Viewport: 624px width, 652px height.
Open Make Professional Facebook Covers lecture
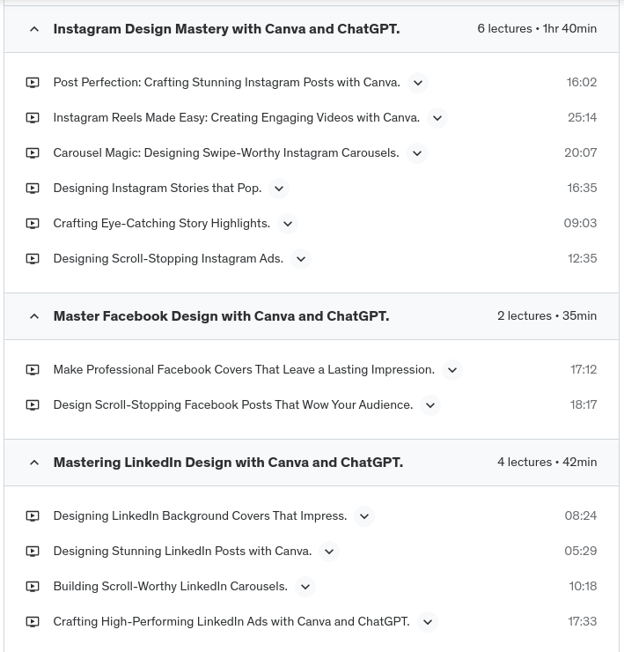pyautogui.click(x=243, y=369)
